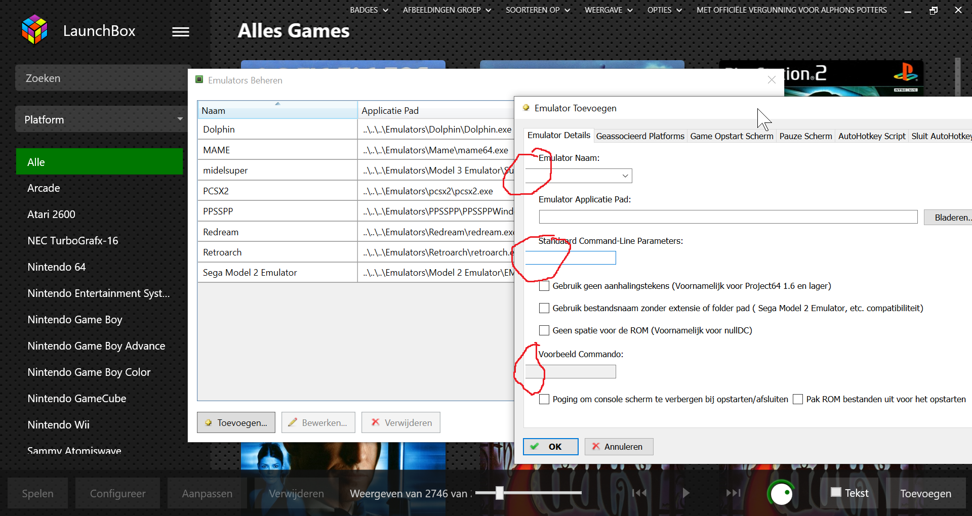This screenshot has height=516, width=972.
Task: Skip to previous track in music bar
Action: 639,493
